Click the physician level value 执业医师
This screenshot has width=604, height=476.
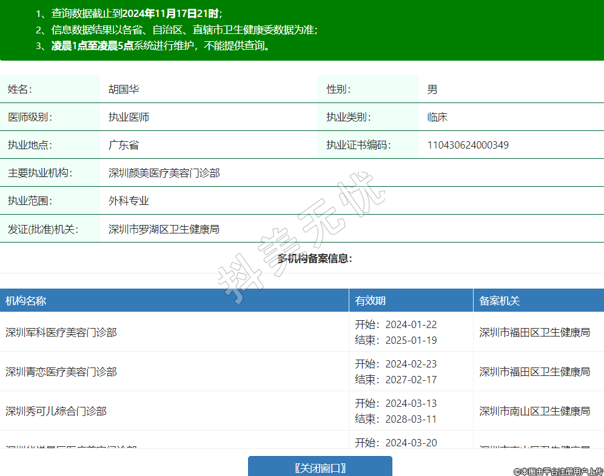(129, 117)
